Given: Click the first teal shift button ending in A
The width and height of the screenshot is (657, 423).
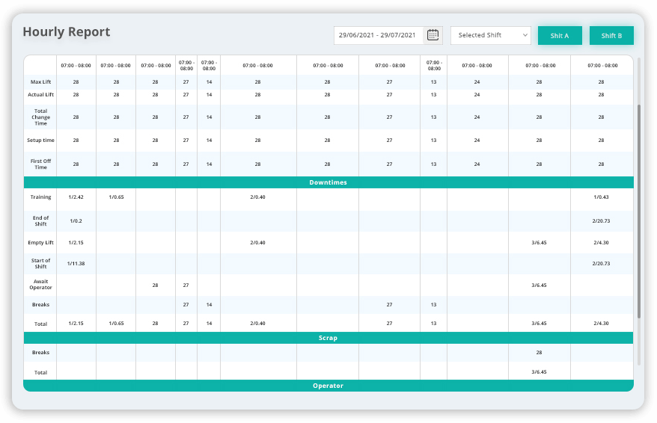Looking at the screenshot, I should (x=559, y=35).
